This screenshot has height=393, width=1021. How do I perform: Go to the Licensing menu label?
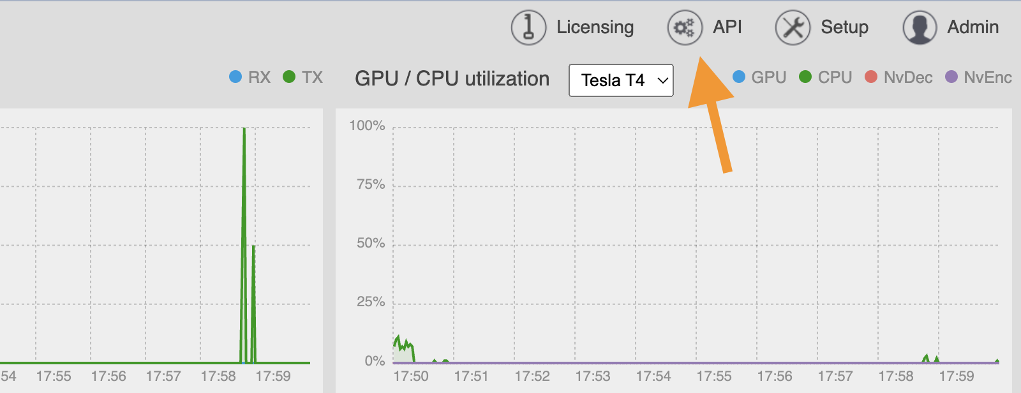click(595, 27)
